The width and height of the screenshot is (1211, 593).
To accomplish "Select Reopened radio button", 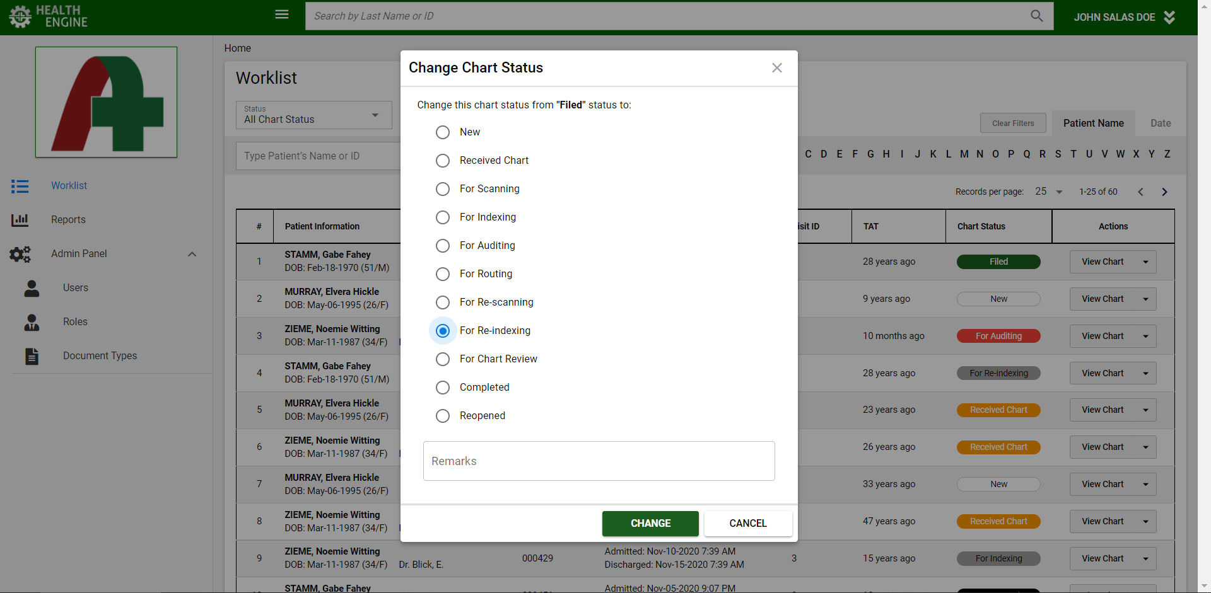I will [443, 416].
